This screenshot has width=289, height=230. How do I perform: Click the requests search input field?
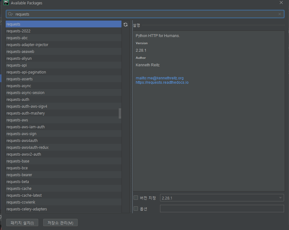click(145, 14)
